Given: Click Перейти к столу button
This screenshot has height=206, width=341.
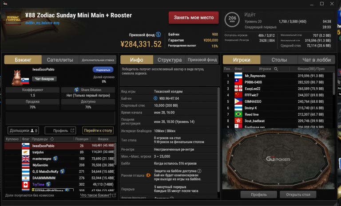Looking at the screenshot, I should (98, 130).
